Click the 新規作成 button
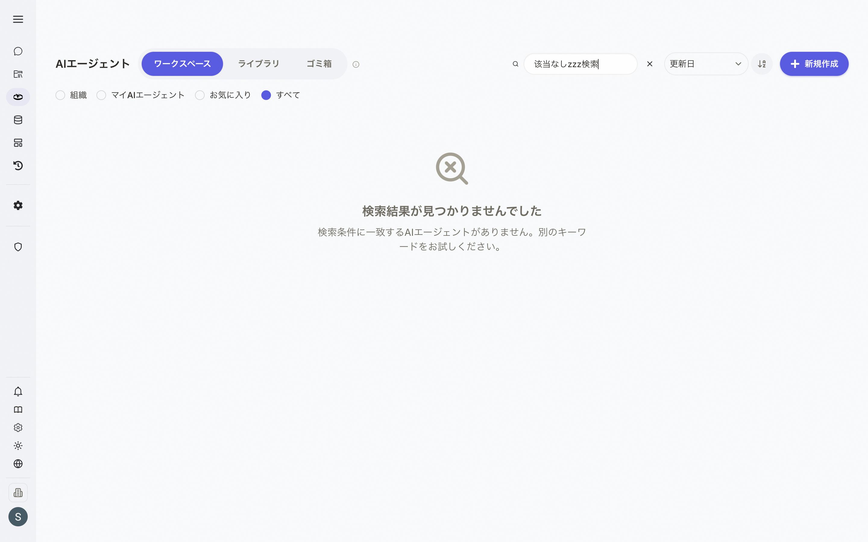Viewport: 868px width, 542px height. pyautogui.click(x=814, y=64)
